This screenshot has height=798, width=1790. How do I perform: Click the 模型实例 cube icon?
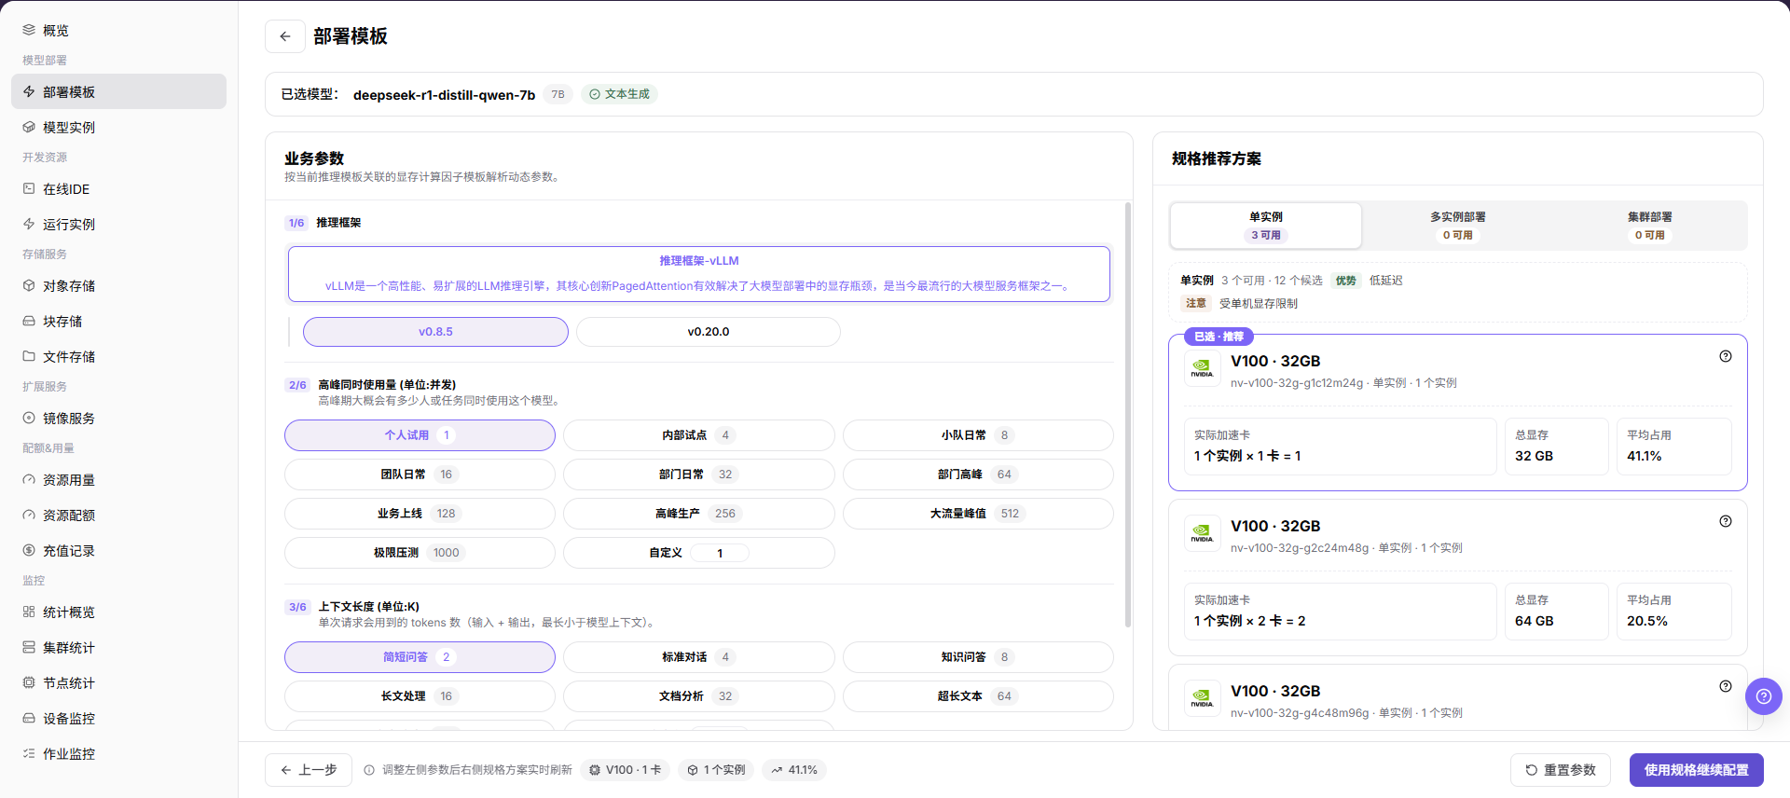29,127
